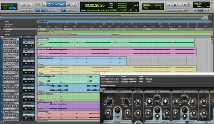Select zoom preset 1
Image resolution: width=214 pixels, height=124 pixels.
pyautogui.click(x=21, y=10)
